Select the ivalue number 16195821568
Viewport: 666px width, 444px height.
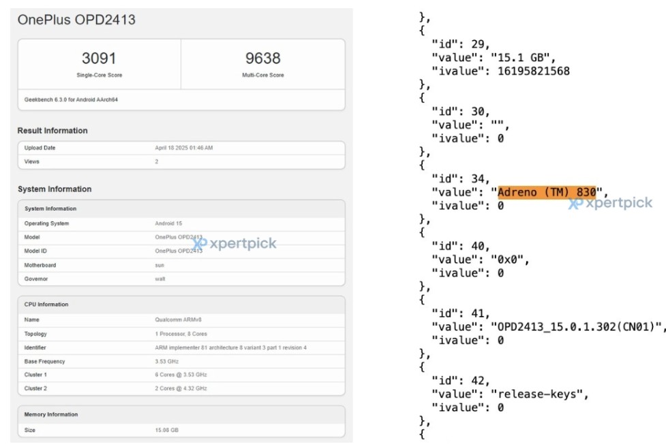click(x=534, y=71)
